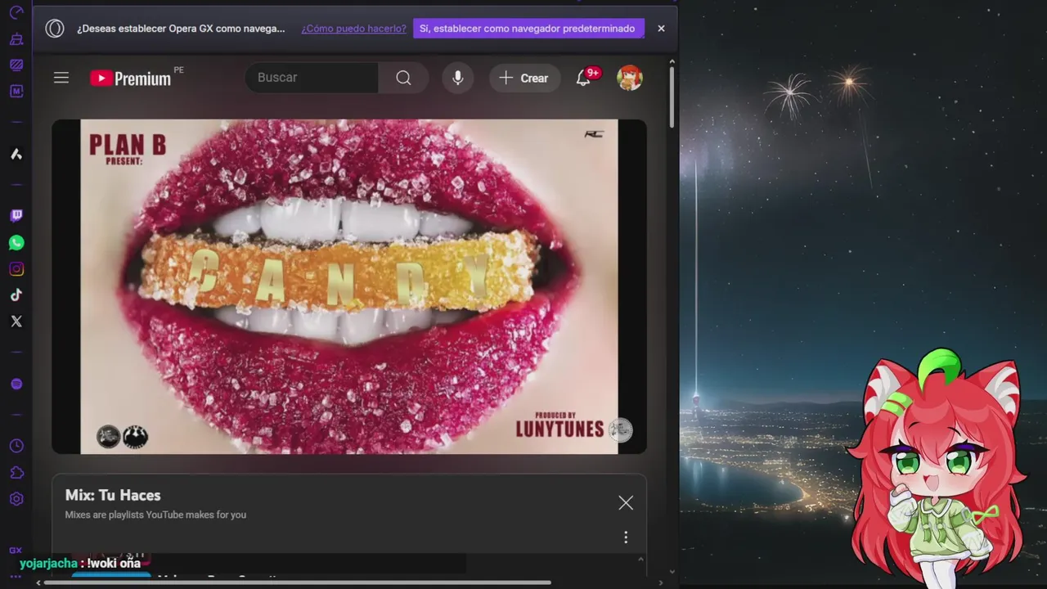1047x589 pixels.
Task: Click the horizontal scrollbar at bottom
Action: point(297,583)
